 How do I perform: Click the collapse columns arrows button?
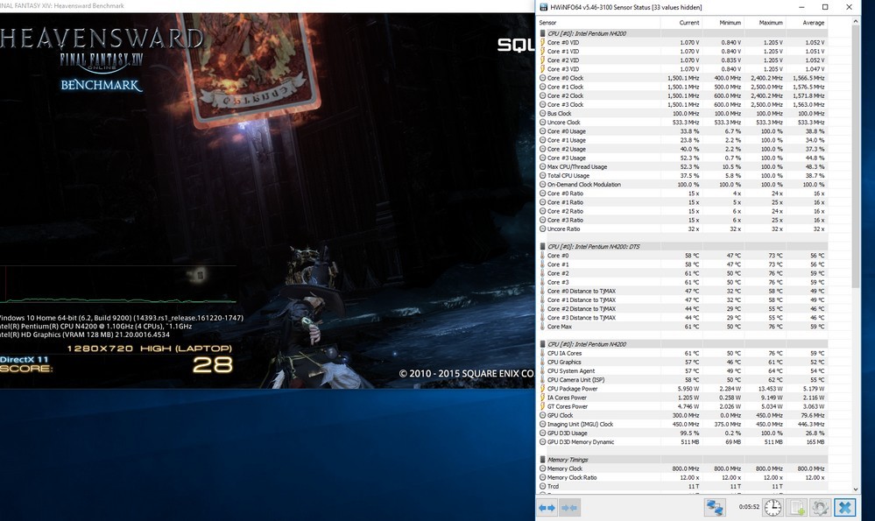coord(569,507)
